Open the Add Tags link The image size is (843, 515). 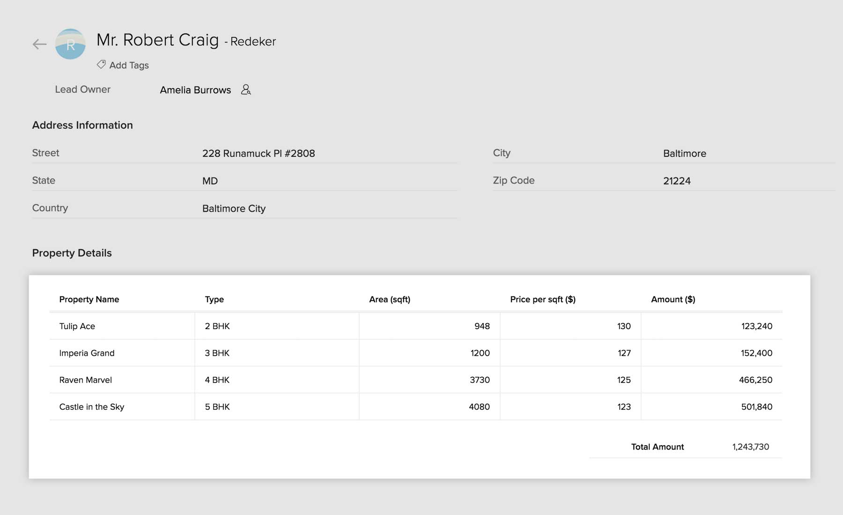coord(129,65)
